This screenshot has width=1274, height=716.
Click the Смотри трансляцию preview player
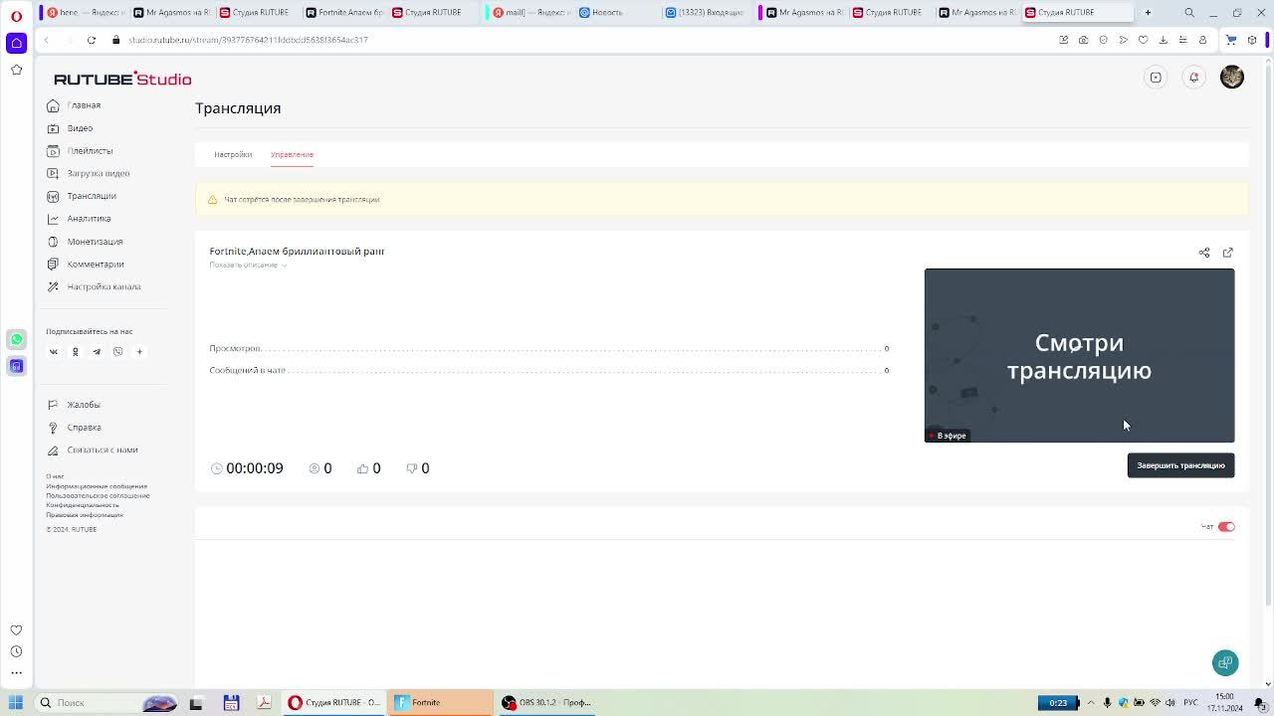pos(1079,355)
